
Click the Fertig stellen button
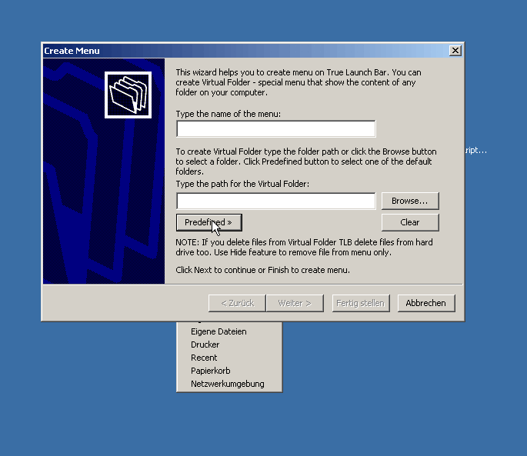[x=360, y=303]
